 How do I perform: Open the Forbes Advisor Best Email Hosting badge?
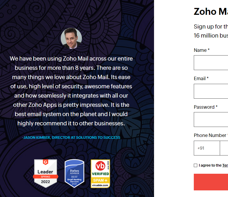coord(74,173)
